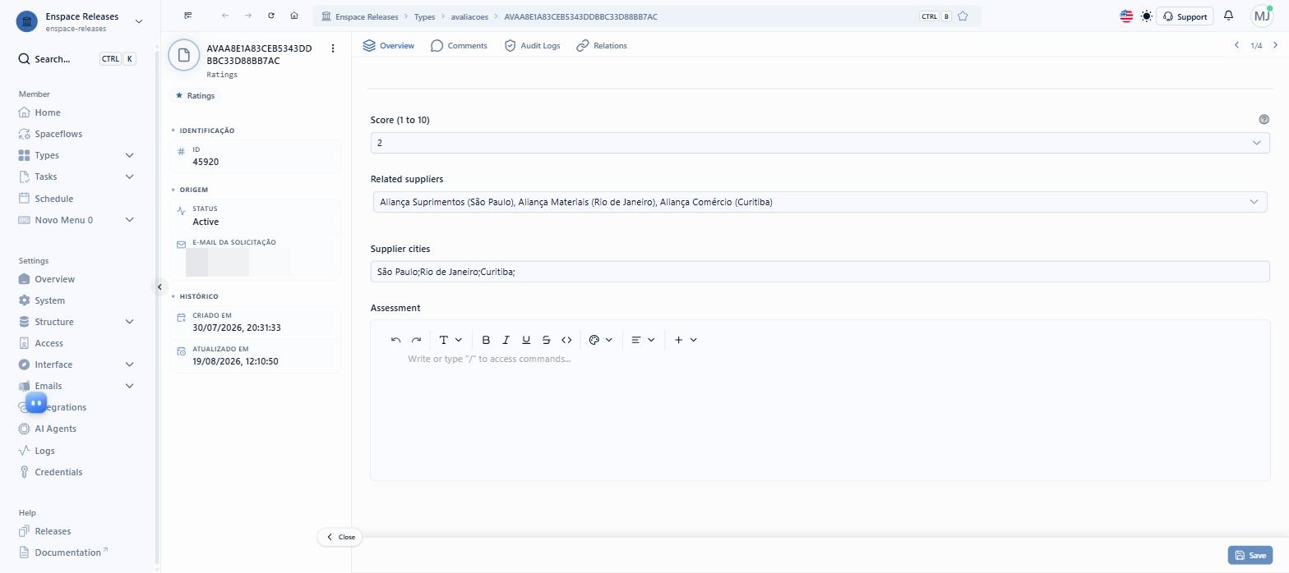Image resolution: width=1289 pixels, height=573 pixels.
Task: Open the plus insert dropdown in editor
Action: click(686, 340)
